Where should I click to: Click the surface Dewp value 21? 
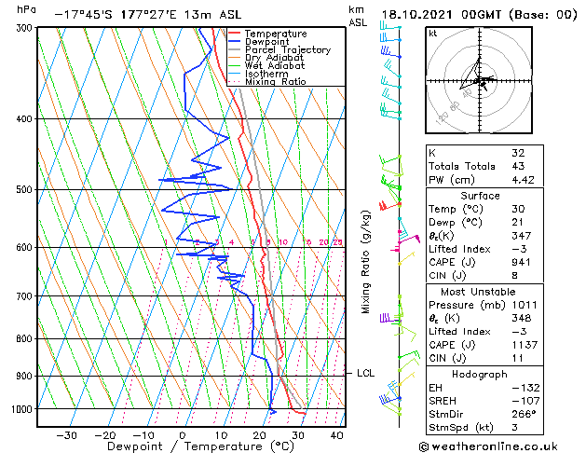[518, 223]
